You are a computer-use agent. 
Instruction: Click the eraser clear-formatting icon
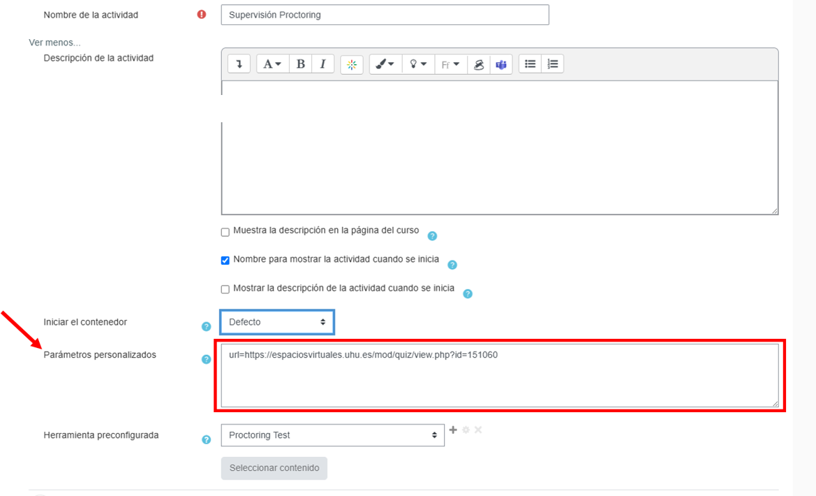click(x=478, y=64)
